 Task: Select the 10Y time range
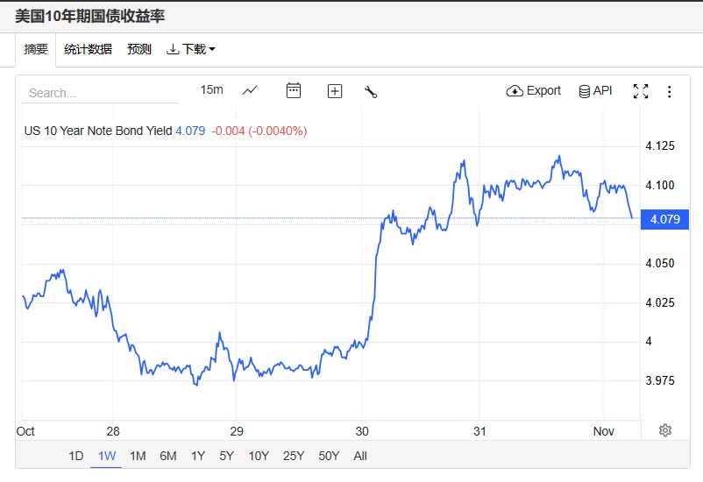click(259, 456)
